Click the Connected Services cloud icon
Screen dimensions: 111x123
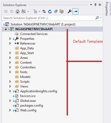tap(17, 34)
